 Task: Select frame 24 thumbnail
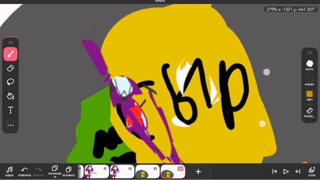(x=173, y=171)
